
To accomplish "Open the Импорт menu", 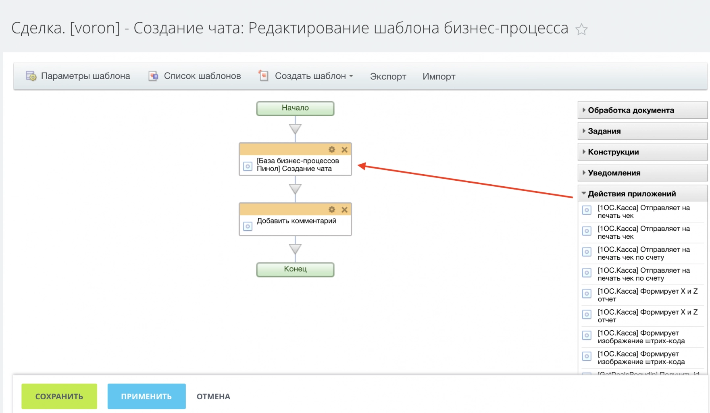I will (x=439, y=76).
